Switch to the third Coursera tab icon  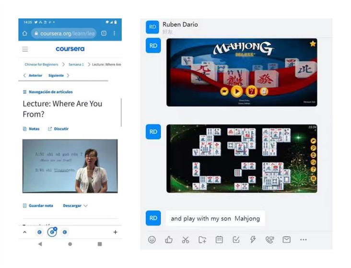point(65,232)
